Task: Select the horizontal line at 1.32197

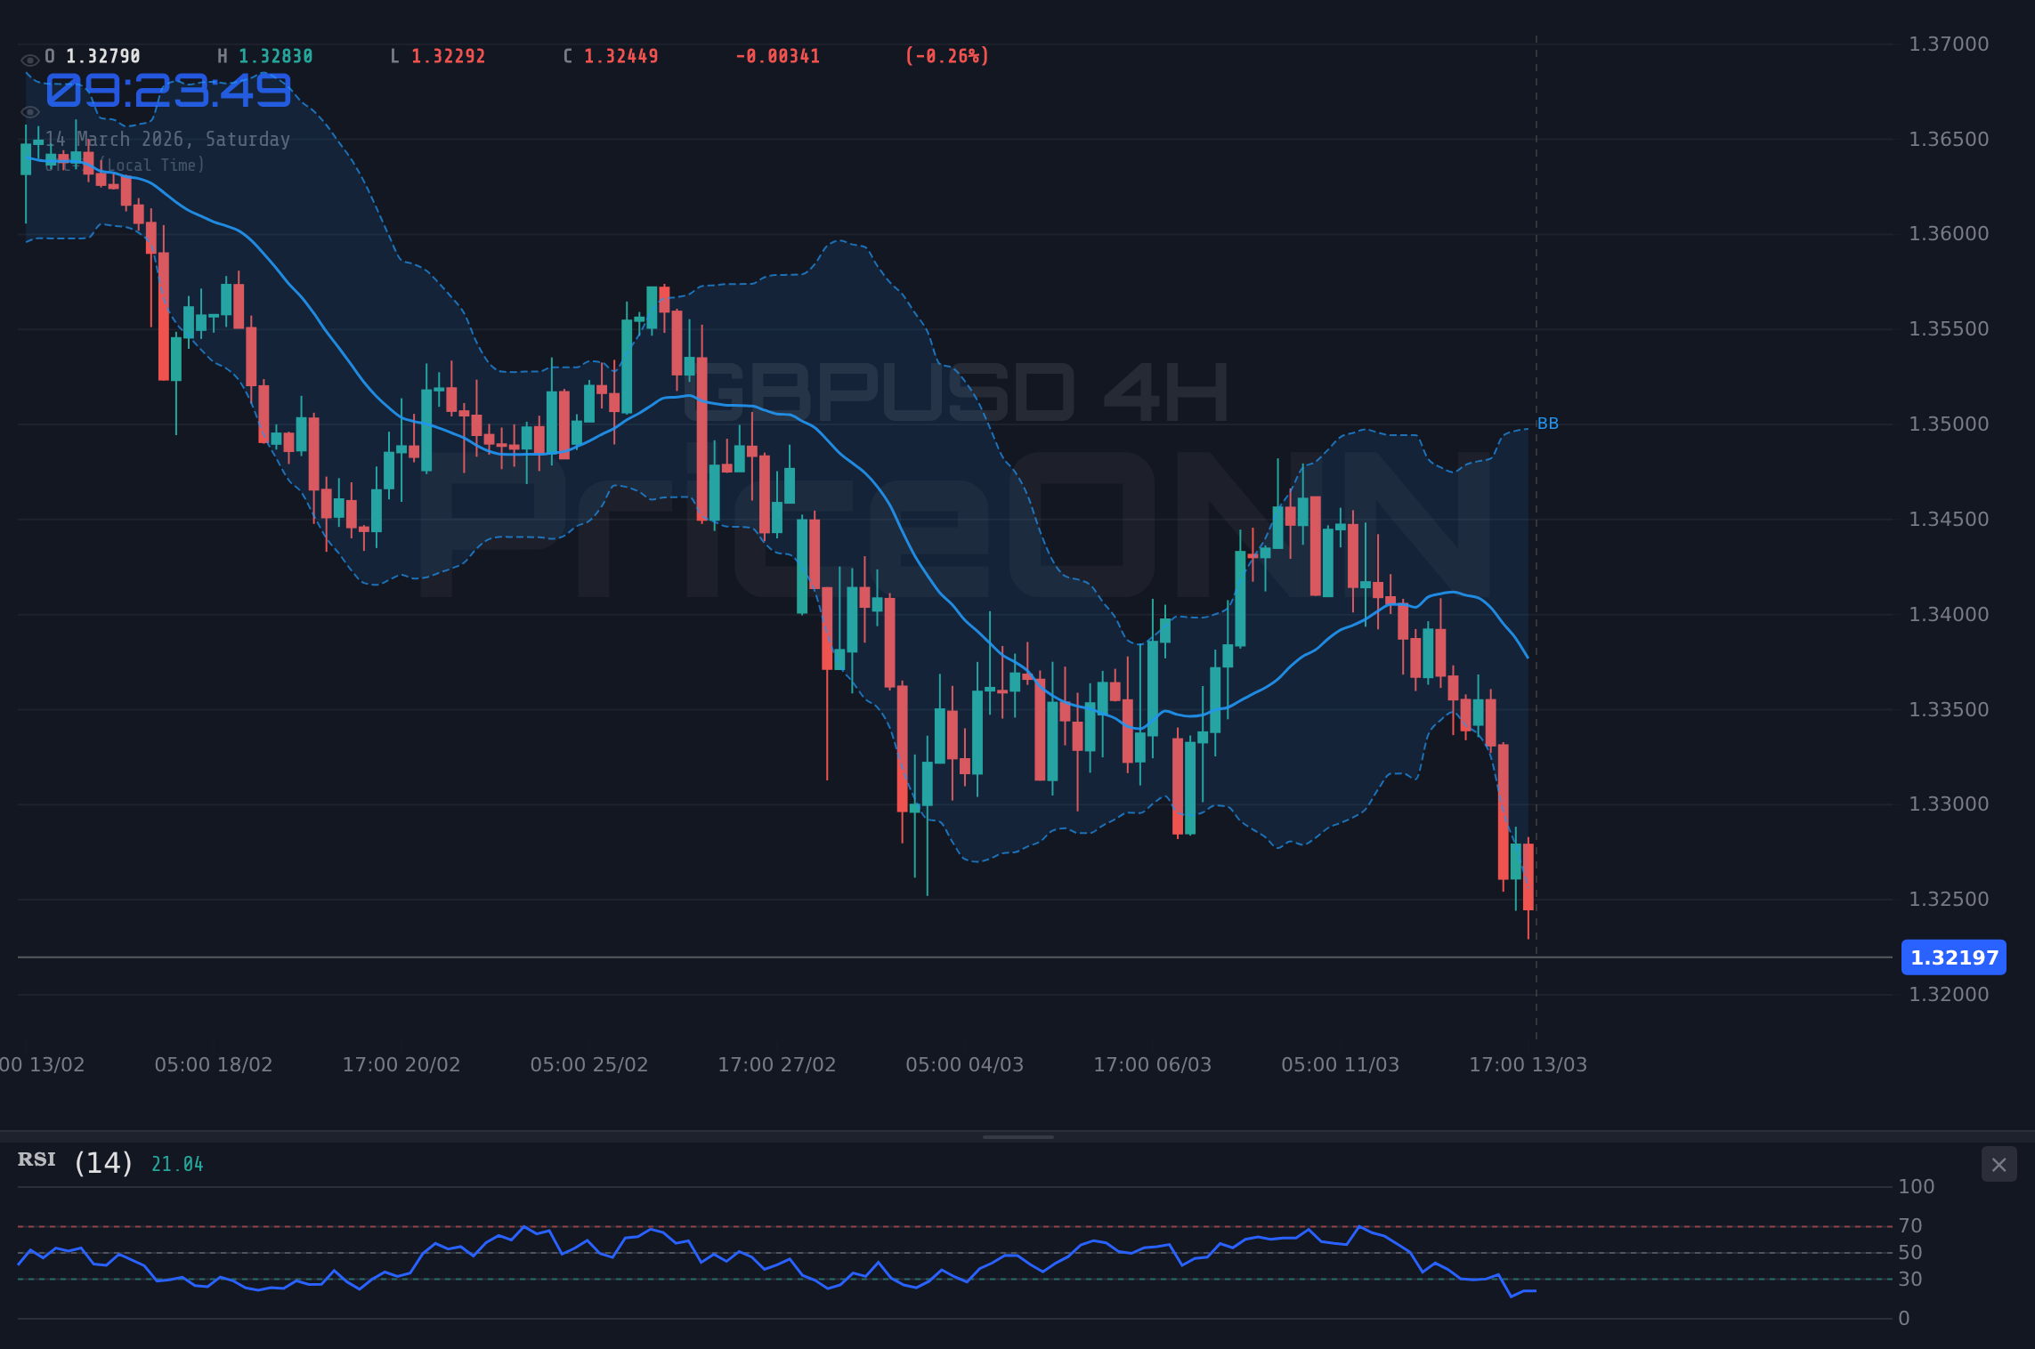Action: pyautogui.click(x=954, y=957)
